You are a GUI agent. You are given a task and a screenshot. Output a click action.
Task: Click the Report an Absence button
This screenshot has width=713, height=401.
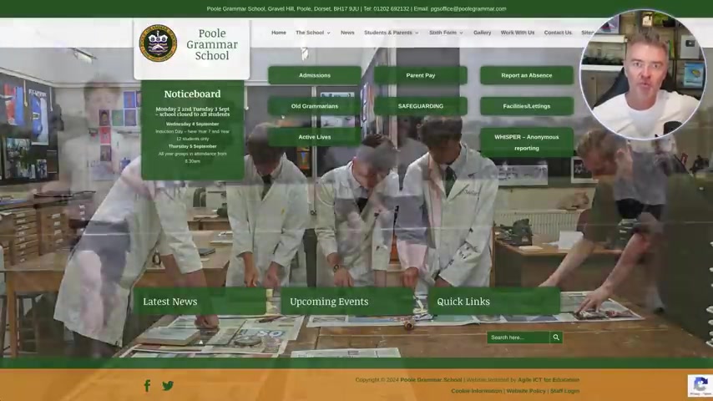527,75
